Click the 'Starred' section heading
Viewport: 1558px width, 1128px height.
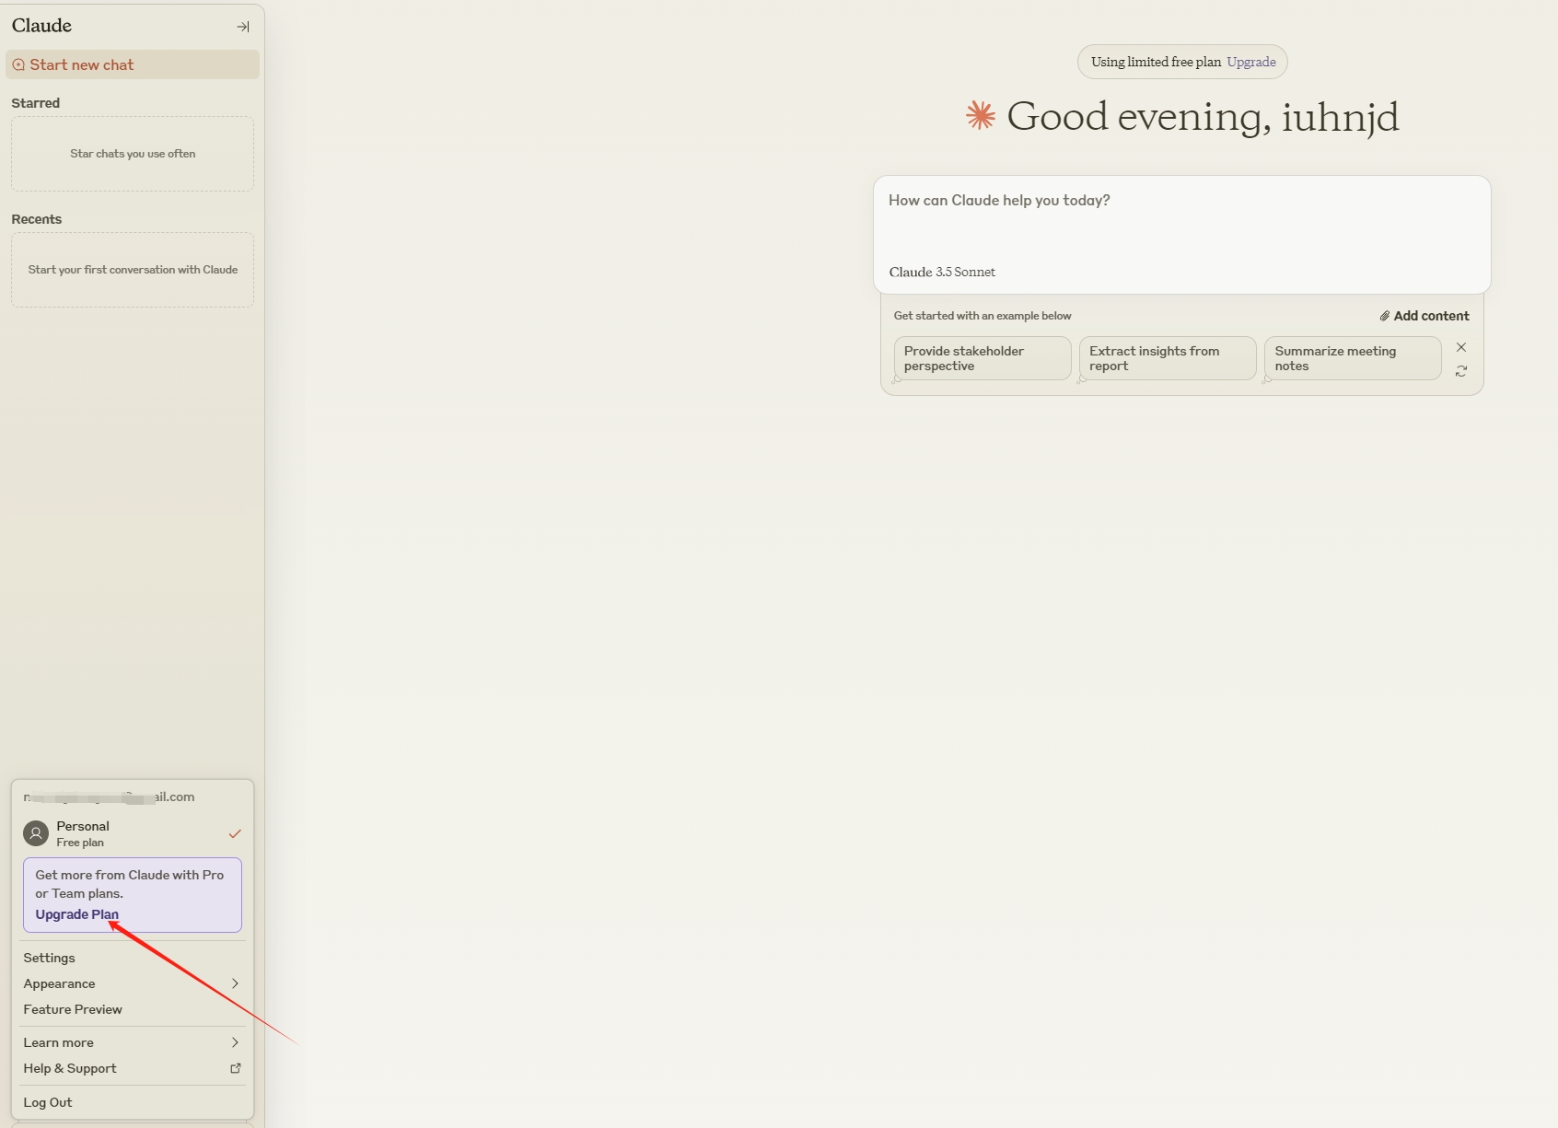tap(36, 103)
